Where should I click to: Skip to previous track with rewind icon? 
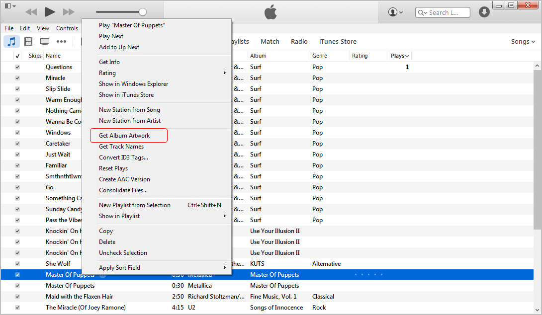coord(31,12)
